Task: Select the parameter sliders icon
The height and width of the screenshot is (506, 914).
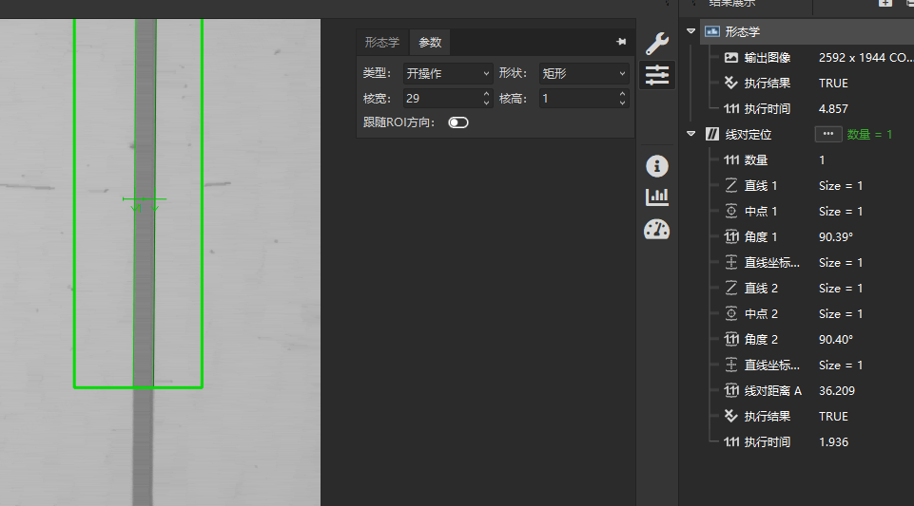Action: pos(657,75)
